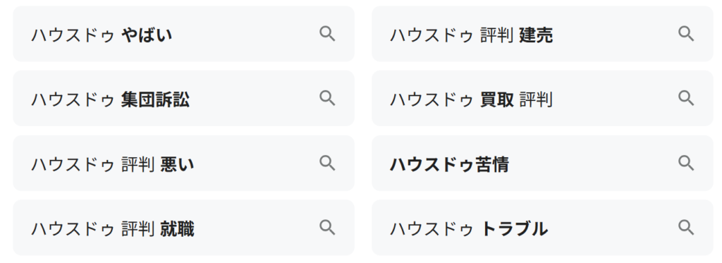Click magnifier icon in ハウスドゥ トラブル row
Image resolution: width=722 pixels, height=263 pixels.
pyautogui.click(x=686, y=228)
